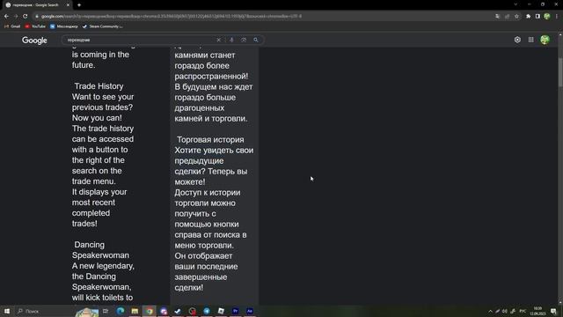This screenshot has width=563, height=317.
Task: Click the 'Trade History' source text
Action: (x=99, y=86)
